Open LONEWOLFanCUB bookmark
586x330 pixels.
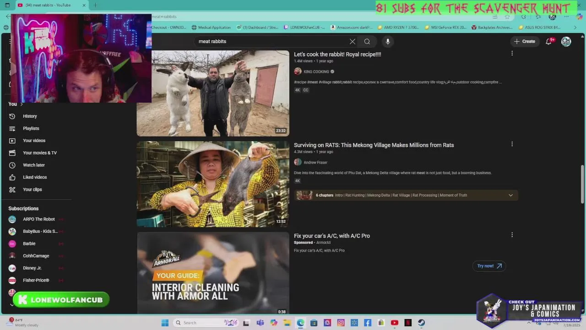(304, 27)
